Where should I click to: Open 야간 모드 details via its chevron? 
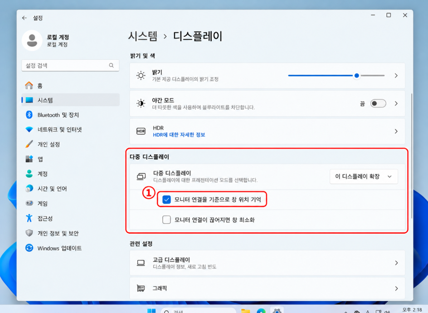396,103
